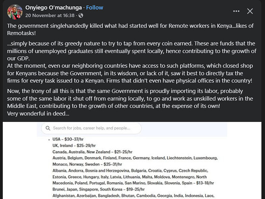Open the three-dots post options menu

click(236, 11)
